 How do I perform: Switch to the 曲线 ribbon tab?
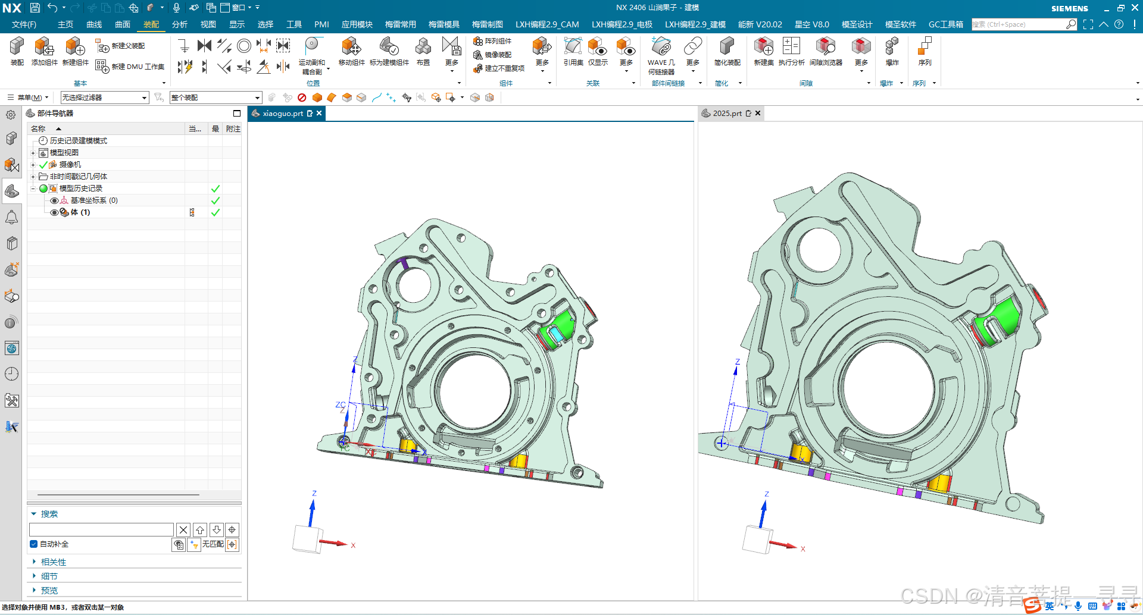94,24
